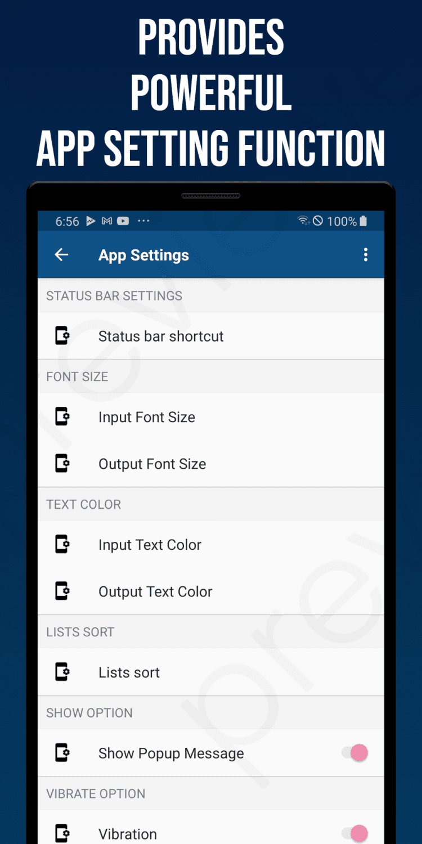Open Output Text Color picker

click(155, 592)
